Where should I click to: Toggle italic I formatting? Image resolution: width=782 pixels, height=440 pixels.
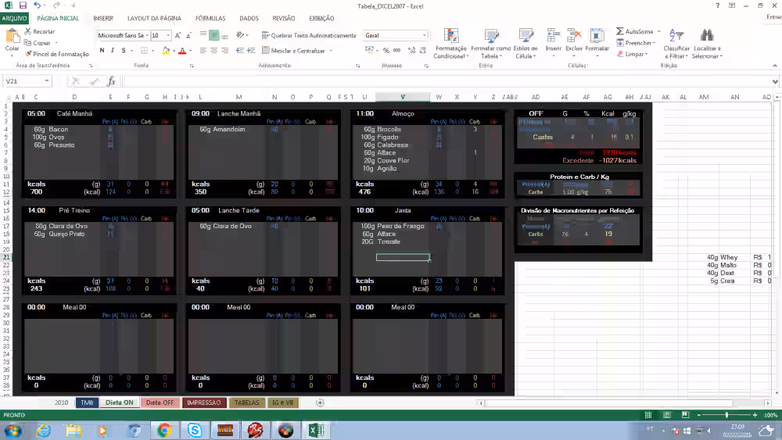pos(113,50)
